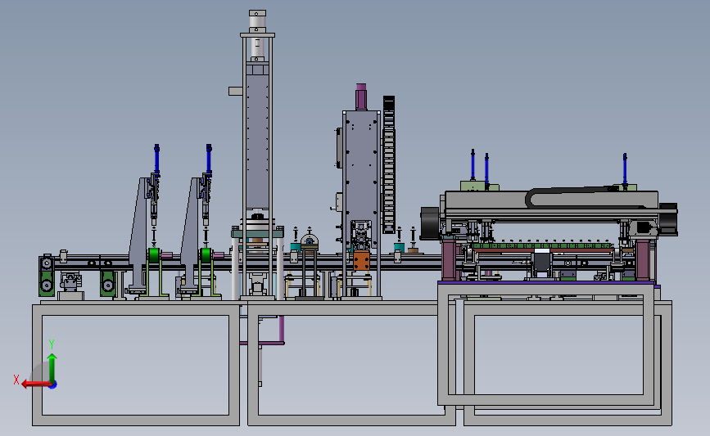
Task: Select the black motor at the gantry's right end
Action: click(x=668, y=219)
